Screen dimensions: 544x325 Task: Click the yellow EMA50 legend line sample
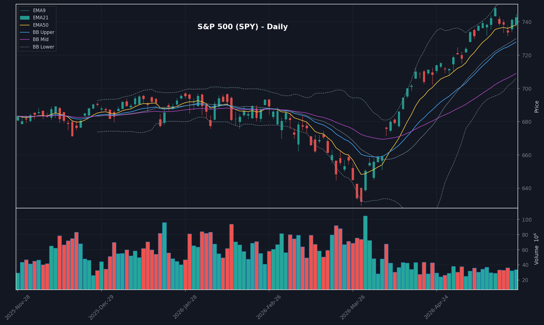(25, 25)
